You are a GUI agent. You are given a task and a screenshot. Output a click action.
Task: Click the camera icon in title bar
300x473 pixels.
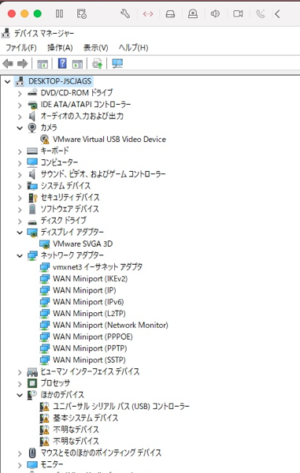[238, 13]
